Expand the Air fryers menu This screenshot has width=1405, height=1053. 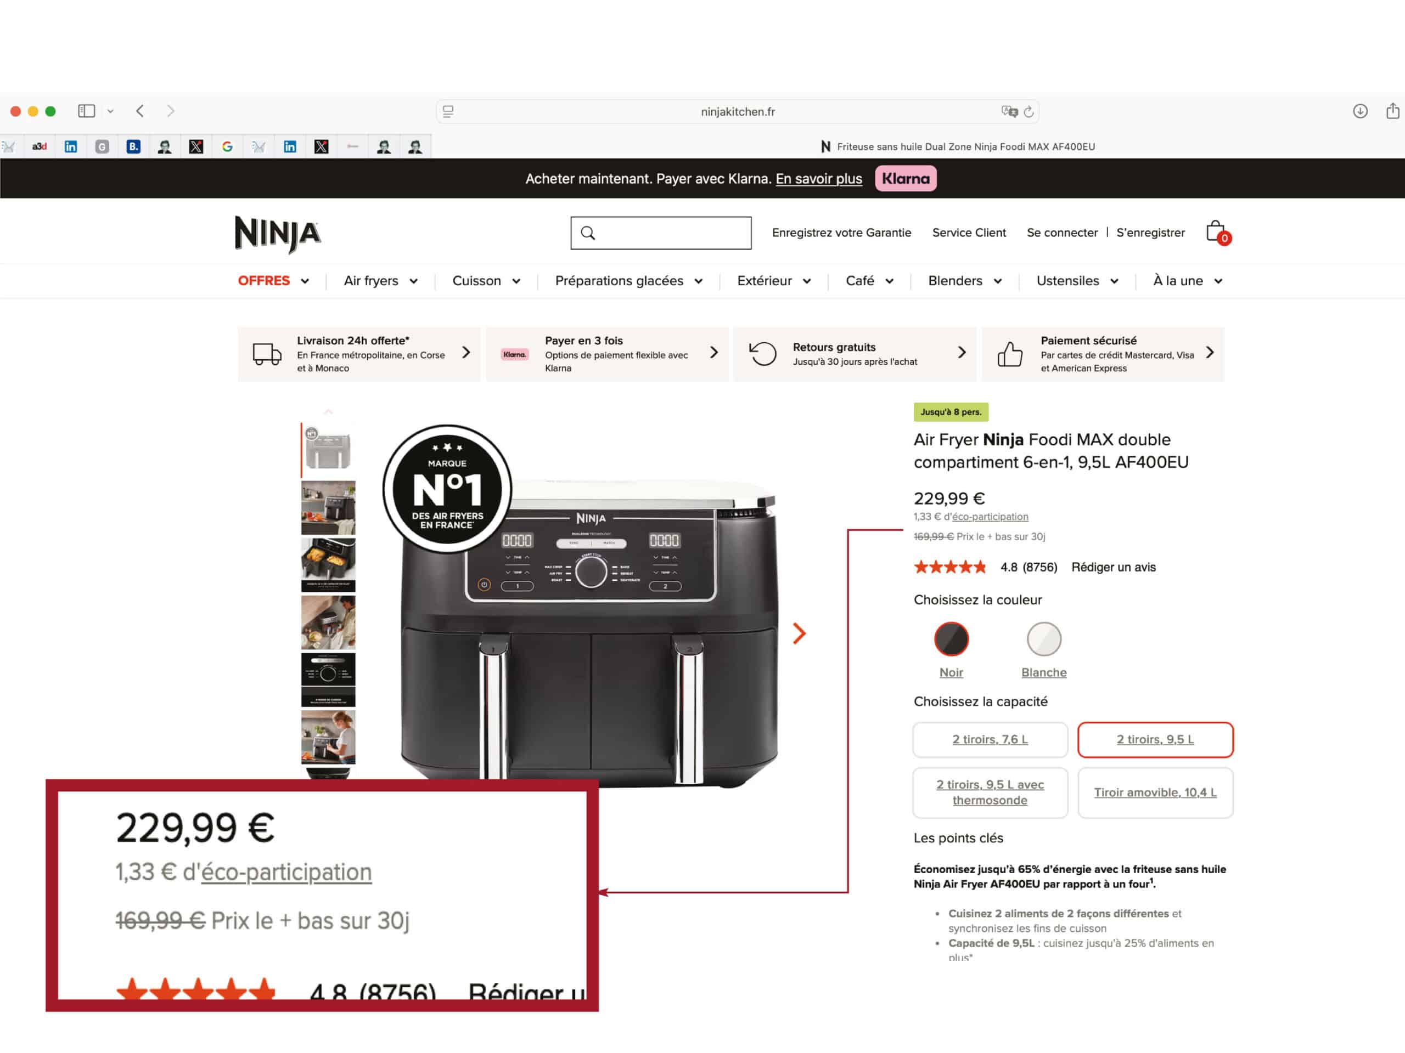click(x=380, y=281)
